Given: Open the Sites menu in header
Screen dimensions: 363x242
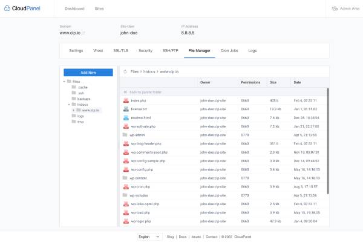Looking at the screenshot, I should [99, 9].
